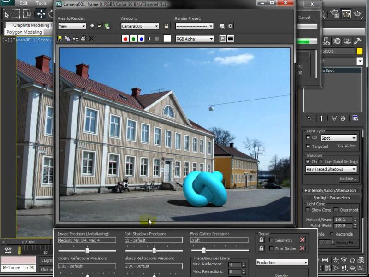This screenshot has width=369, height=277.
Task: Enable Show Cone checkbox
Action: point(309,210)
